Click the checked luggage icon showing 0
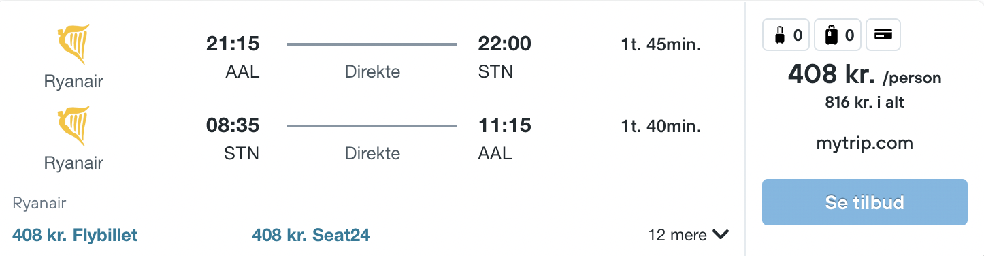This screenshot has height=256, width=984. pyautogui.click(x=838, y=35)
